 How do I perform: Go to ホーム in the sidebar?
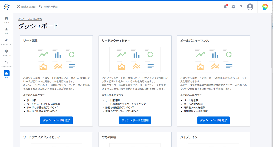tap(7, 20)
